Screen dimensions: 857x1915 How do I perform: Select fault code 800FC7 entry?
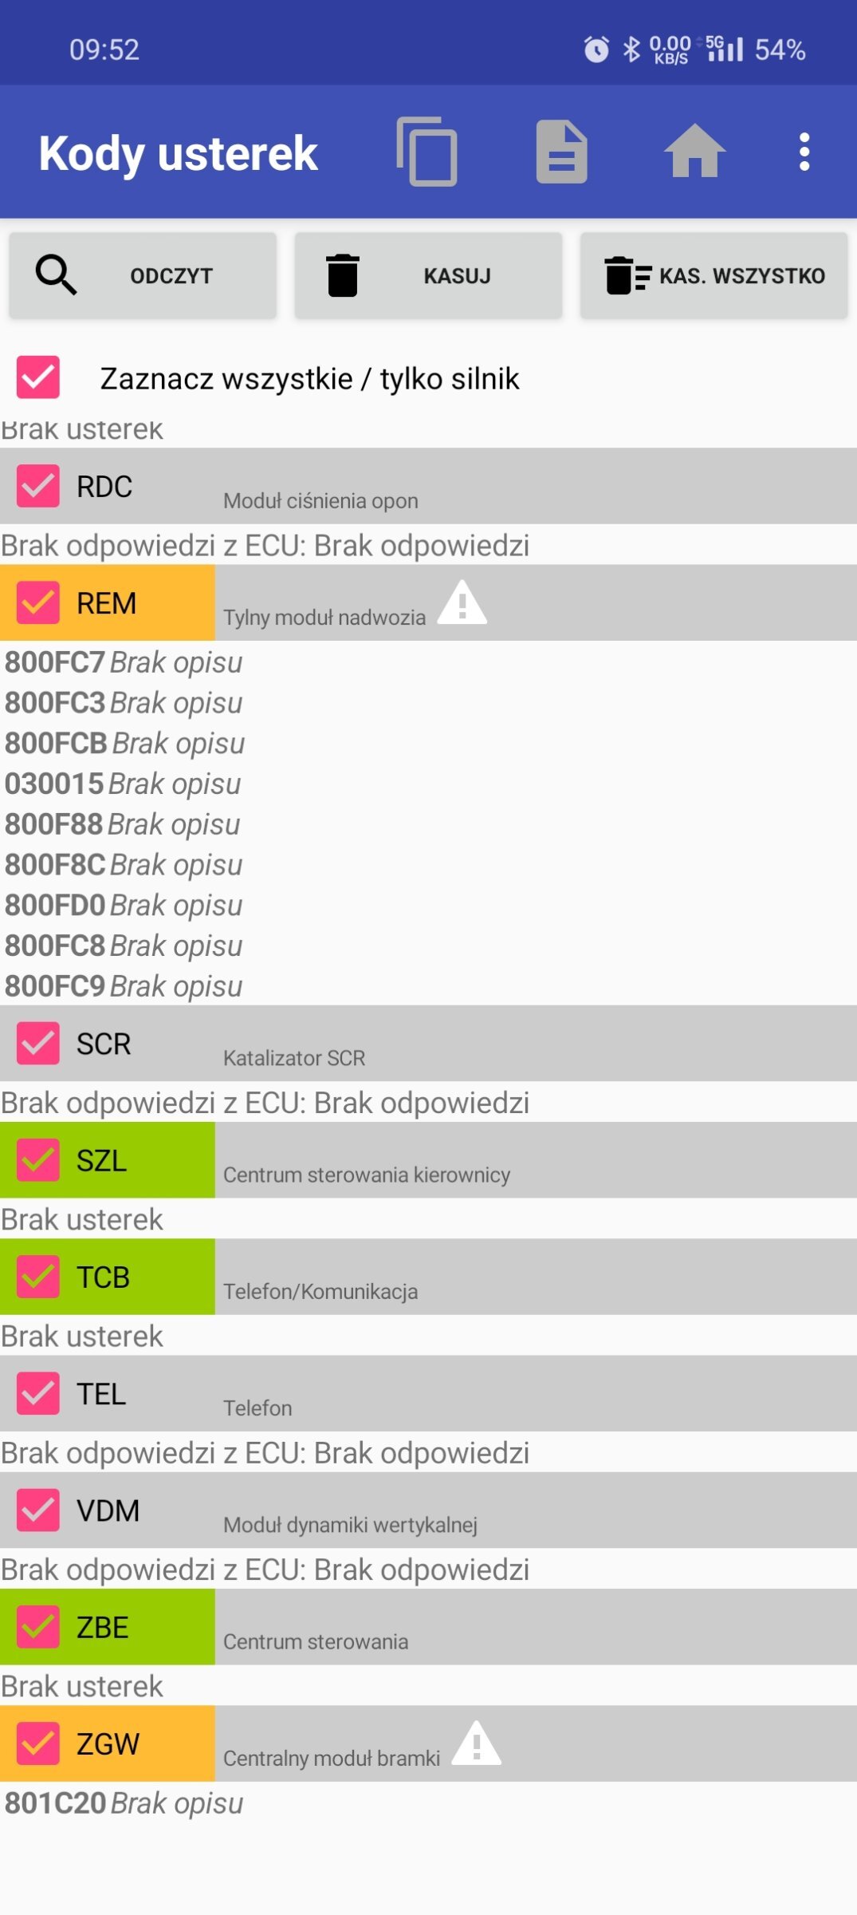click(x=124, y=662)
